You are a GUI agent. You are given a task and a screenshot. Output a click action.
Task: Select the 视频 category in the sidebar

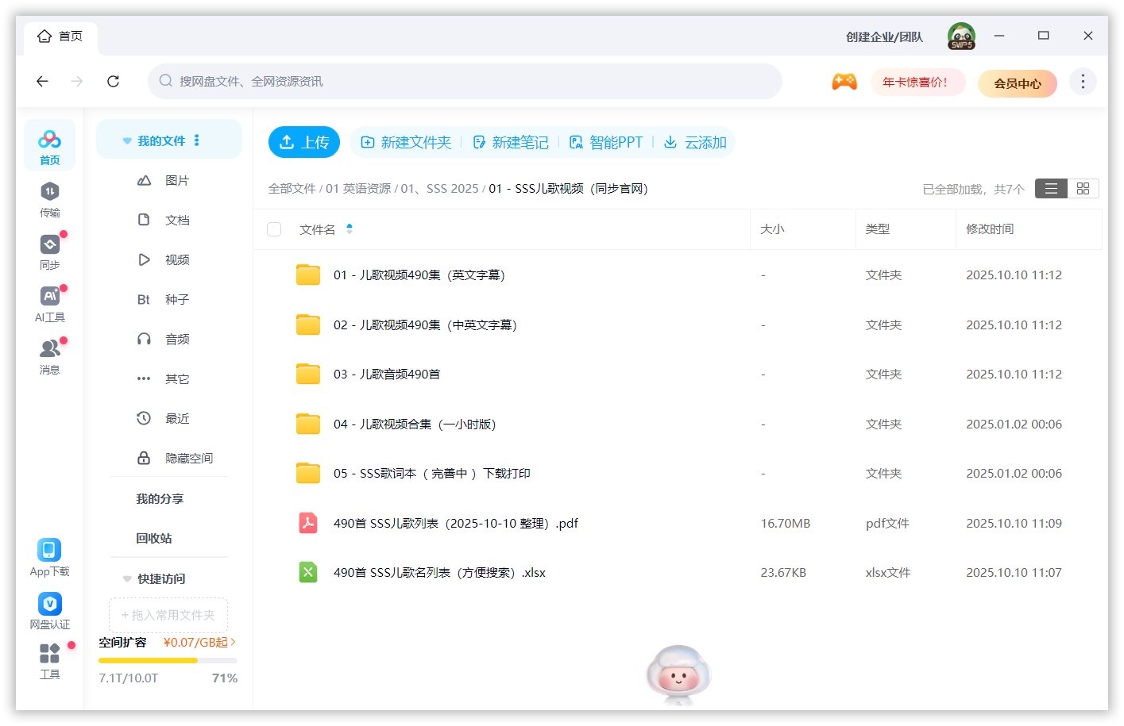click(x=176, y=259)
